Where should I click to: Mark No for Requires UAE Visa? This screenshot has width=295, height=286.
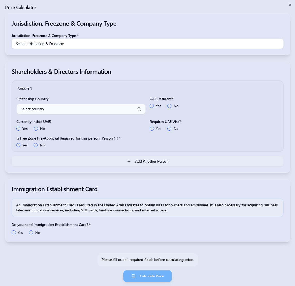pyautogui.click(x=169, y=129)
